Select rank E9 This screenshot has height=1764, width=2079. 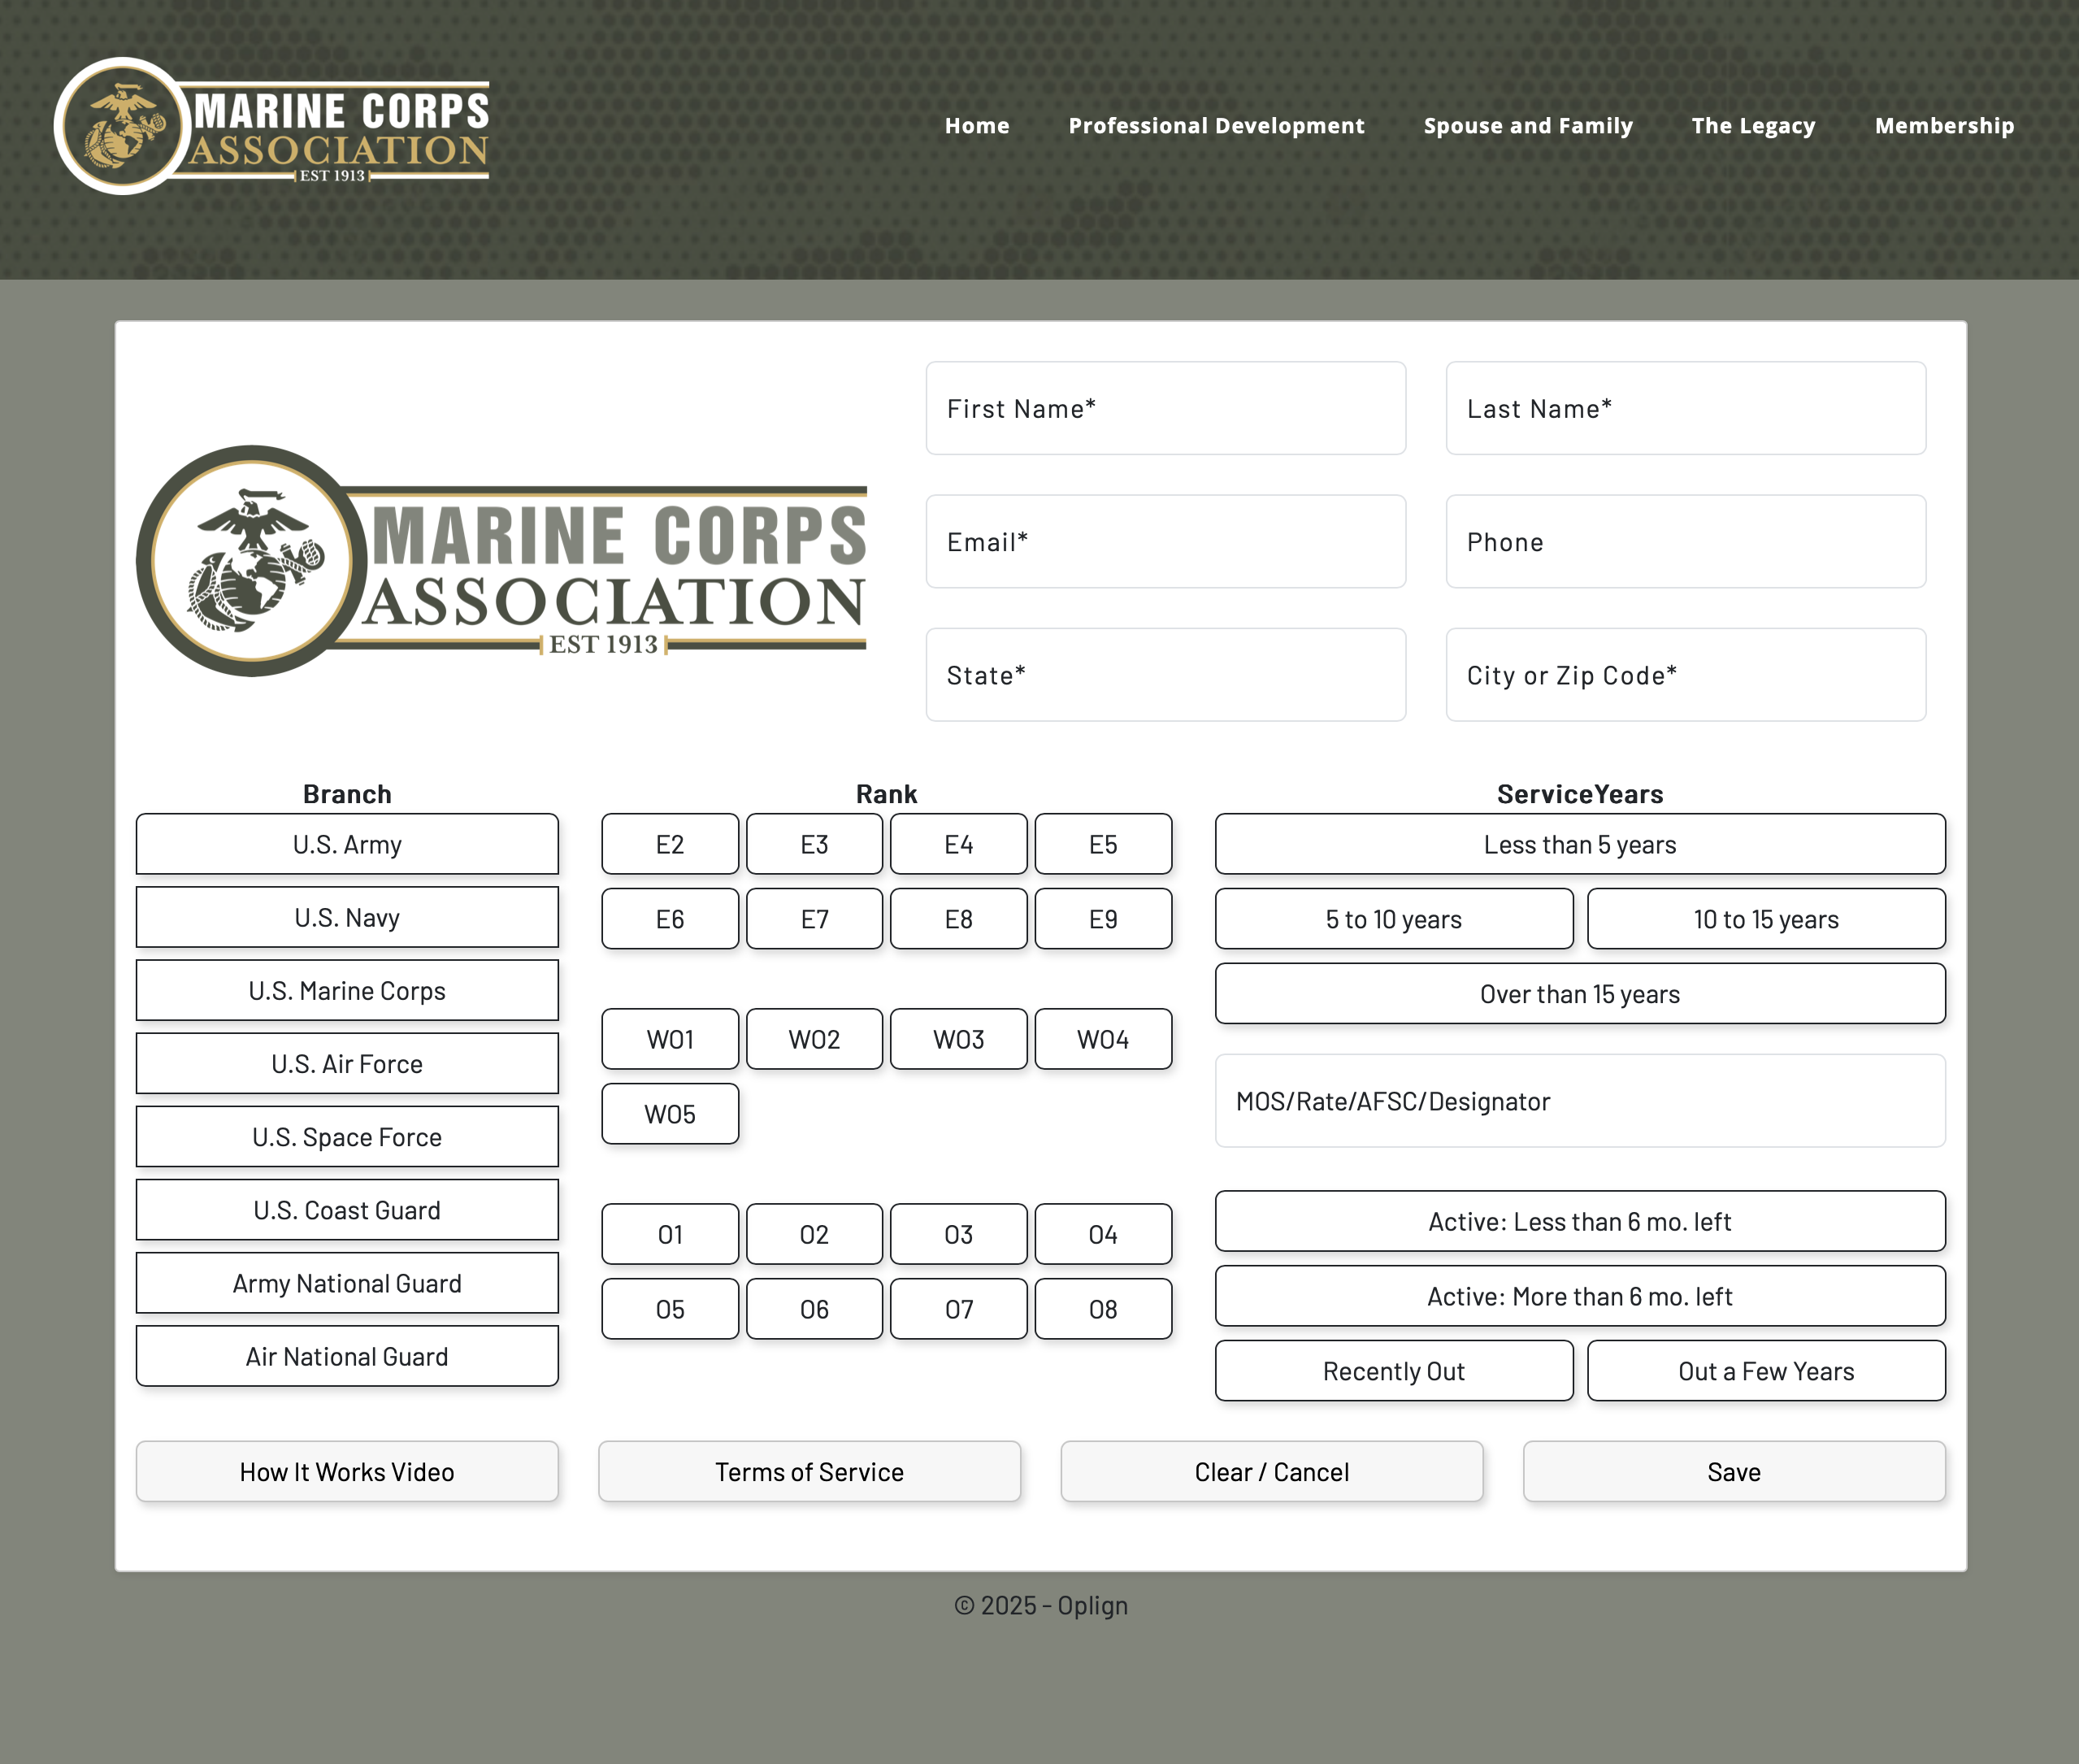pos(1103,919)
